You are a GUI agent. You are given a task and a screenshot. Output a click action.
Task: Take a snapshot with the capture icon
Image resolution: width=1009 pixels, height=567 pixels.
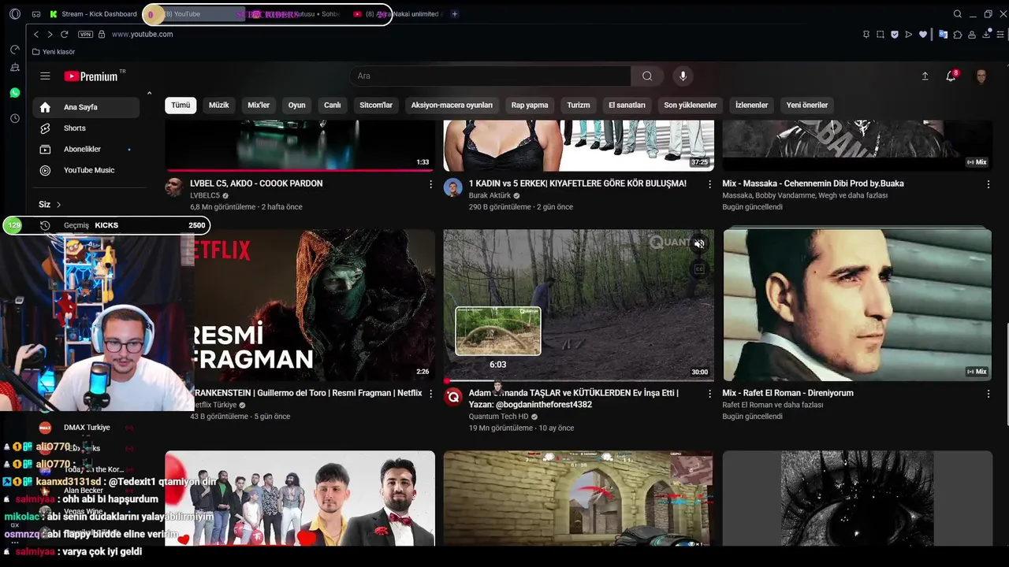881,35
